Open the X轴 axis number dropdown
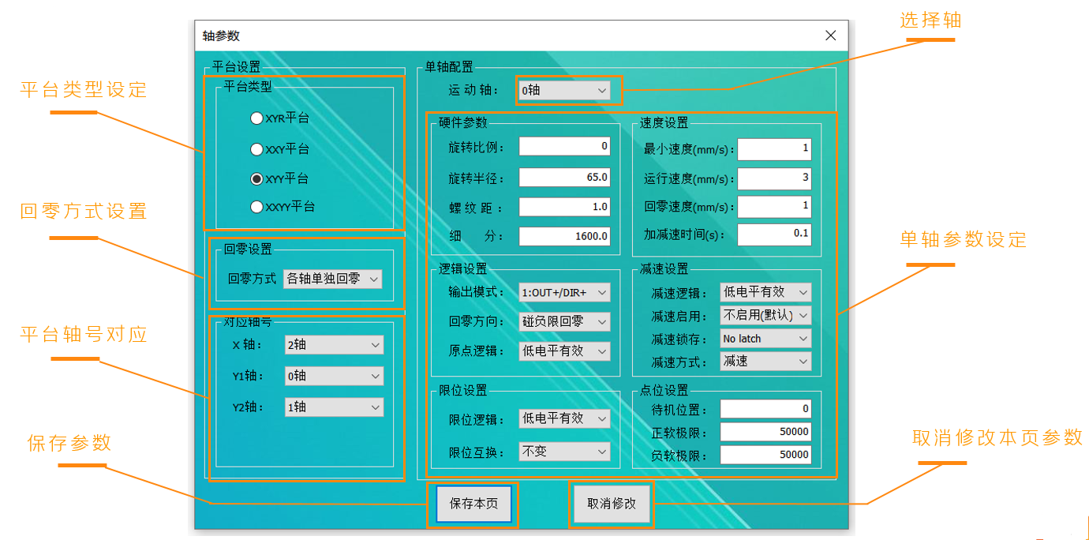 click(334, 345)
